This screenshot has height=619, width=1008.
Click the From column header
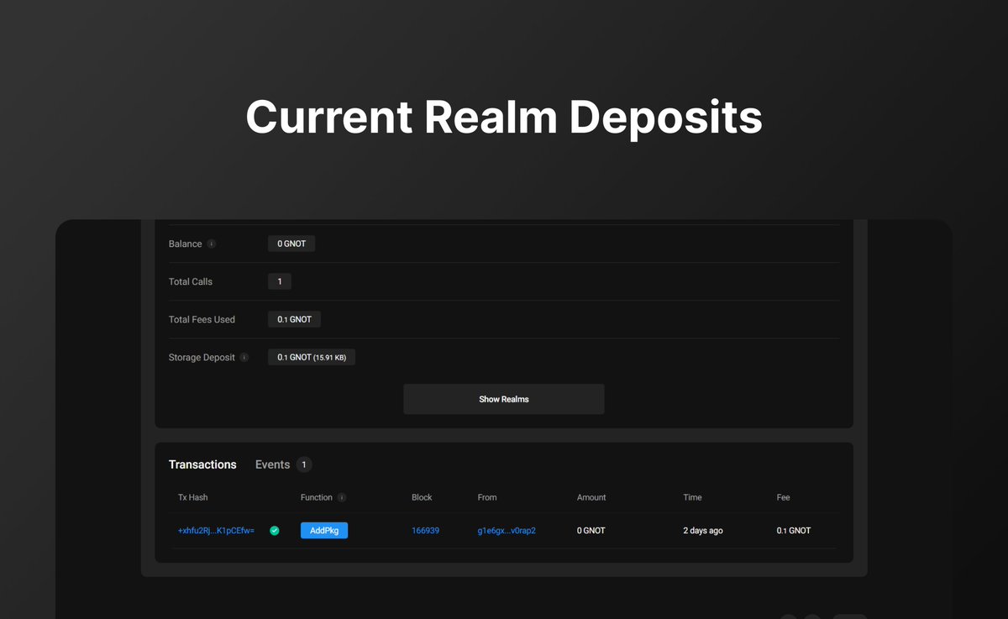coord(487,497)
